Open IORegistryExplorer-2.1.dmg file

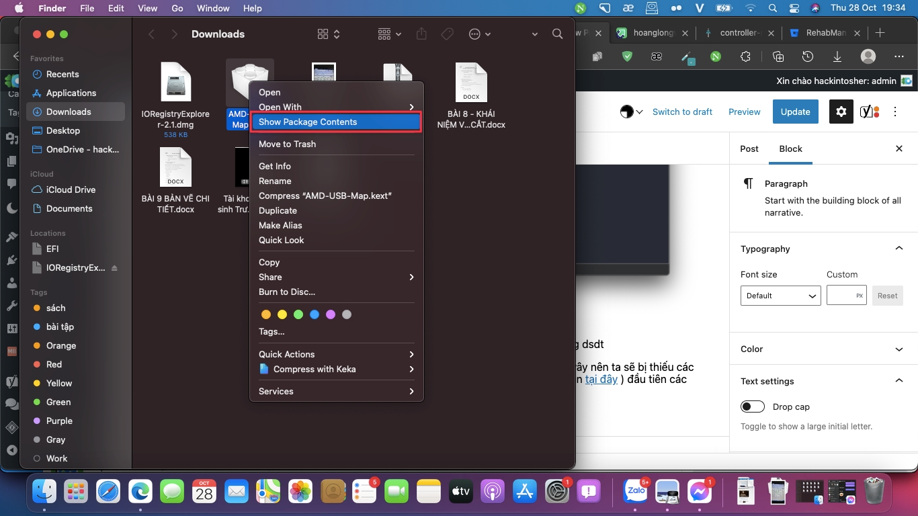coord(175,83)
